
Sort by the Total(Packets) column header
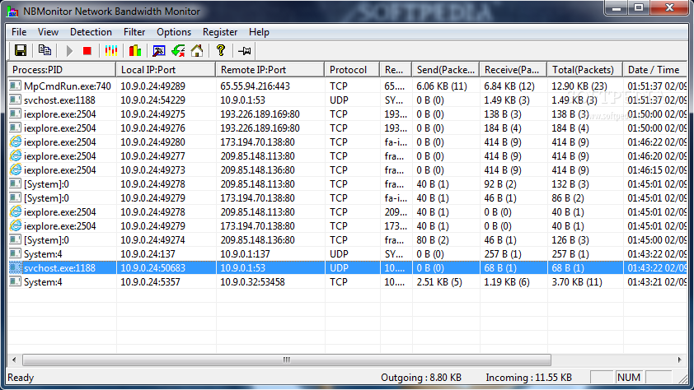(x=584, y=70)
